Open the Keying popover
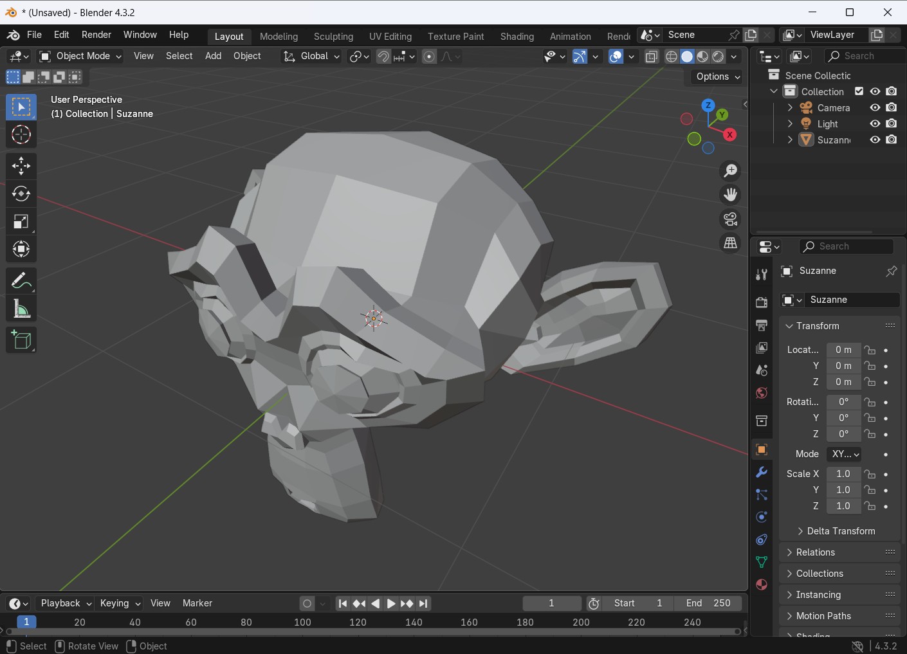Screen dimensions: 907x654 [x=120, y=603]
